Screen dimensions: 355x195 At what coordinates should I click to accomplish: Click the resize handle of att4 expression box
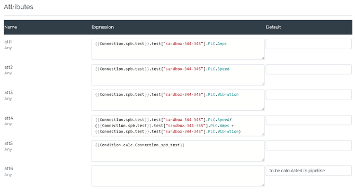pos(263,134)
